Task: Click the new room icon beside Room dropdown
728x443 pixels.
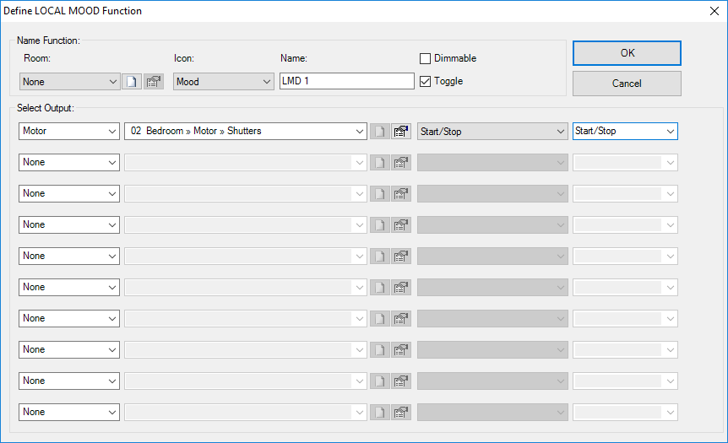Action: (132, 82)
